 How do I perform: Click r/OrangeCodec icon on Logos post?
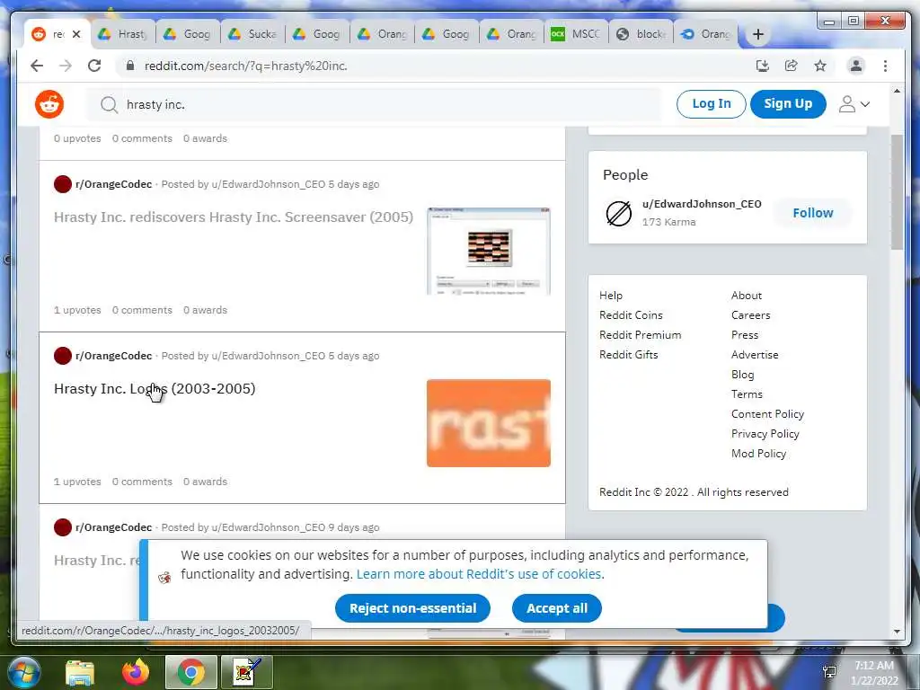click(x=63, y=356)
